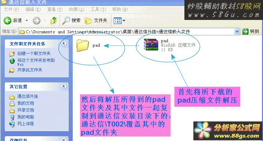This screenshot has height=141, width=263.
Task: Open 我的电脑 location link
Action: click(26, 117)
